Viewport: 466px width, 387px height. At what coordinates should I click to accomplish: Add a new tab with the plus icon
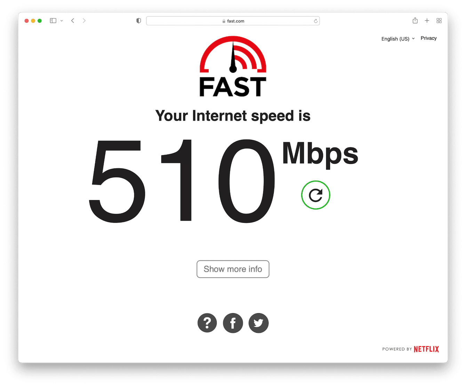[x=427, y=21]
